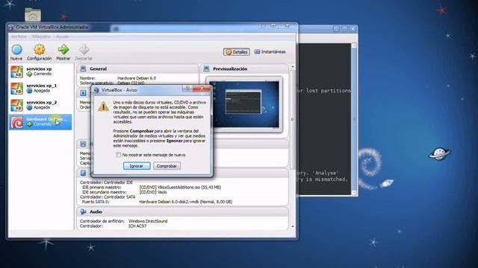This screenshot has width=478, height=268.
Task: Click 'Hardware Debian 6.0-disk2.vmdk' entry
Action: coord(186,202)
